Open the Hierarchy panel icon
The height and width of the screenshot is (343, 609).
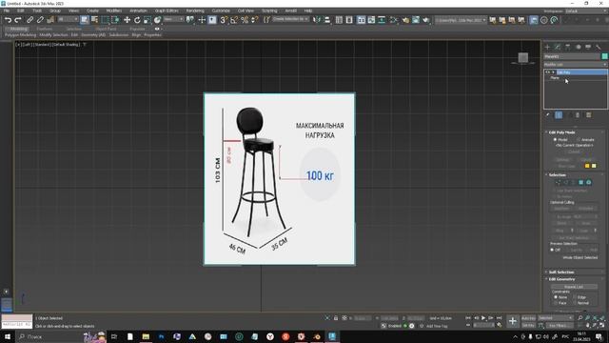coord(568,47)
